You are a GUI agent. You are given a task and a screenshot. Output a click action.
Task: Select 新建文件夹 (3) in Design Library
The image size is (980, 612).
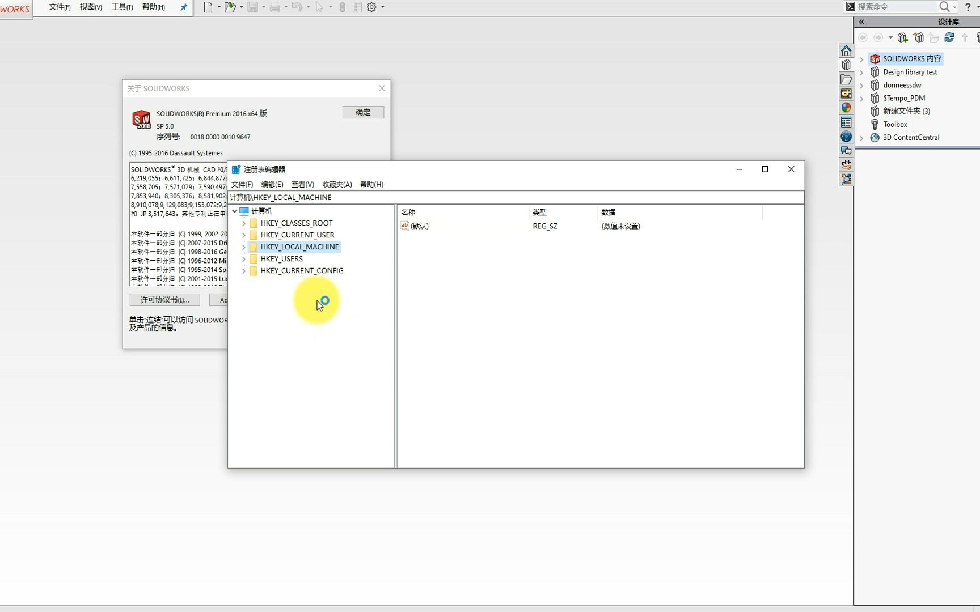point(906,112)
